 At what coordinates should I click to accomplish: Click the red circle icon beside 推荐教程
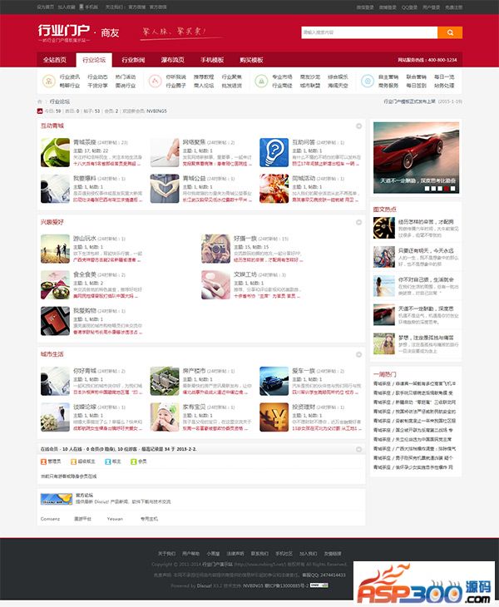point(155,81)
